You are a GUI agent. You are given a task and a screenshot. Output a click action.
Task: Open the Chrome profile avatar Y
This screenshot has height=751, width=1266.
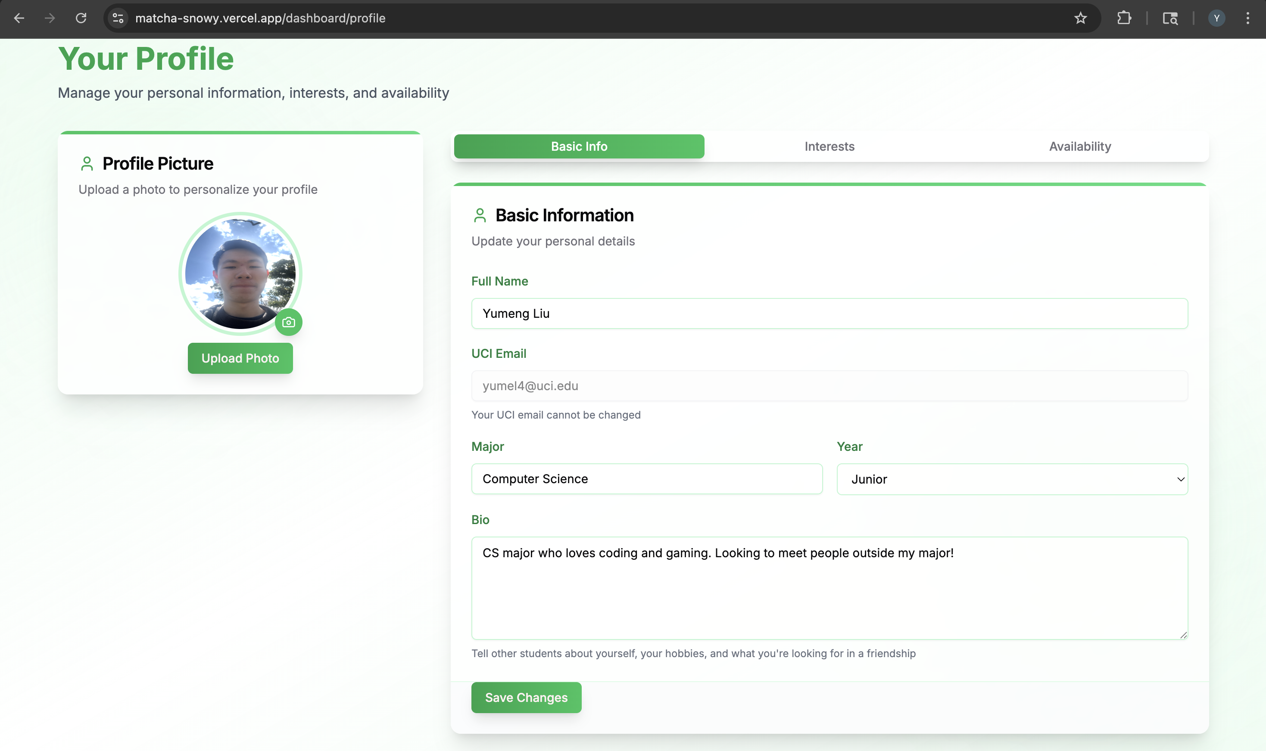[x=1216, y=18]
